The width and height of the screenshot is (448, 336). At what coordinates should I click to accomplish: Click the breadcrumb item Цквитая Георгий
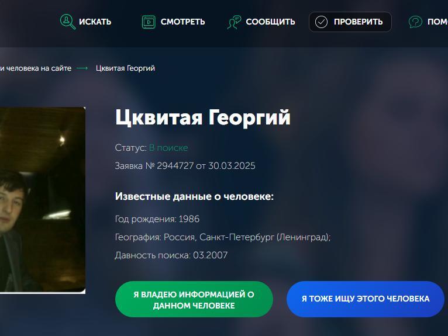coord(125,68)
